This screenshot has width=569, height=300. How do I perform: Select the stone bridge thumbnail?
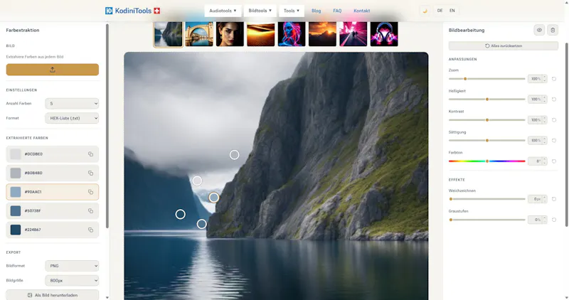[x=199, y=33]
